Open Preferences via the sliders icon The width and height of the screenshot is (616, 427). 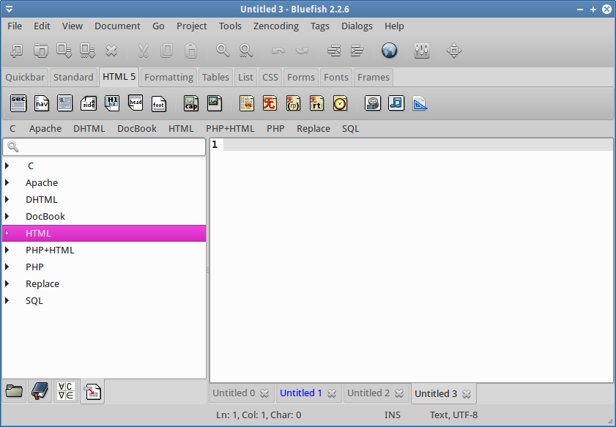(422, 51)
